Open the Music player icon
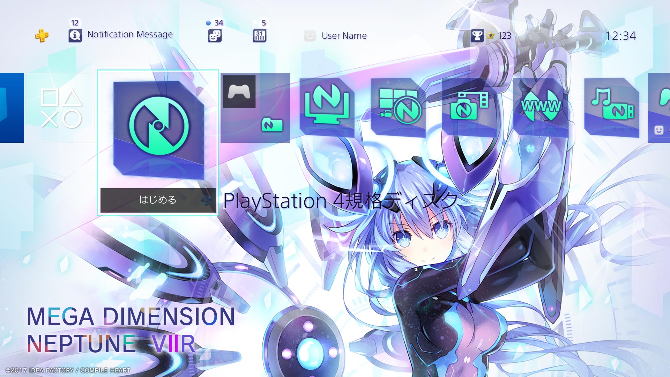670x377 pixels. (x=612, y=107)
